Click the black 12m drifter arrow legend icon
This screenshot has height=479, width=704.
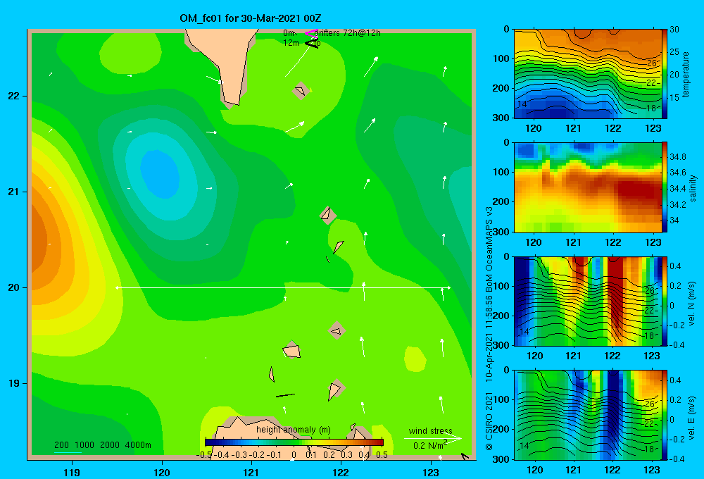coord(312,44)
